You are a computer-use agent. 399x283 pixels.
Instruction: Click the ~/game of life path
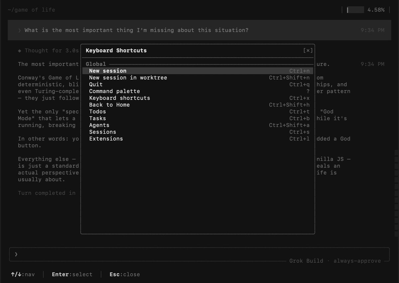point(31,10)
